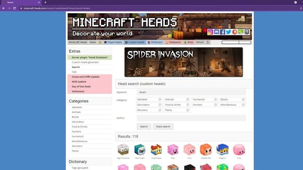Image resolution: width=303 pixels, height=170 pixels.
Task: Toggle the Humans category filter circle
Action: [x=215, y=105]
